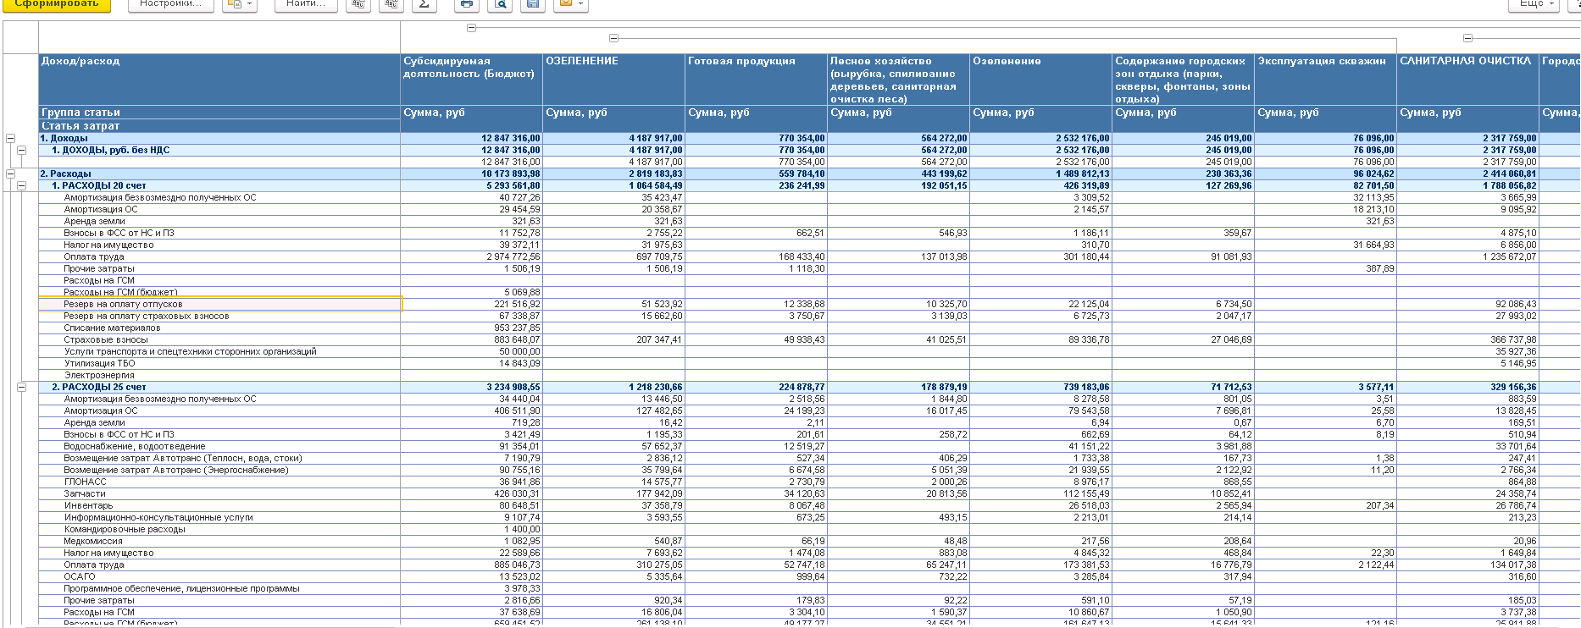
Task: Collapse the '2. РАСХОДЫ 25 счет' subgroup
Action: tap(22, 387)
